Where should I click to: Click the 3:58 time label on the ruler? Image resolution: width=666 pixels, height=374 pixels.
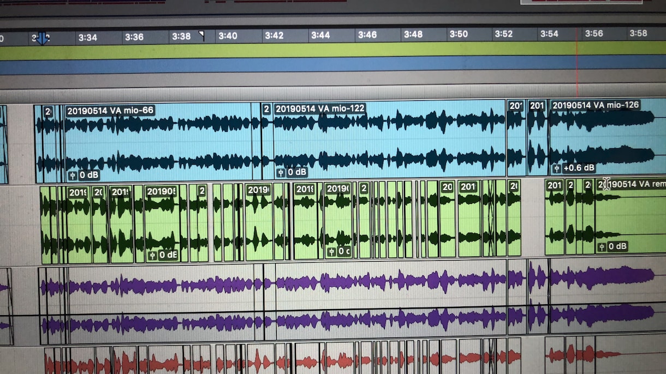click(x=638, y=33)
